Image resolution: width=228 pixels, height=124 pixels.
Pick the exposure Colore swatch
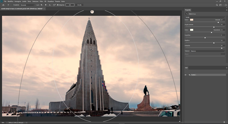coord(192,30)
